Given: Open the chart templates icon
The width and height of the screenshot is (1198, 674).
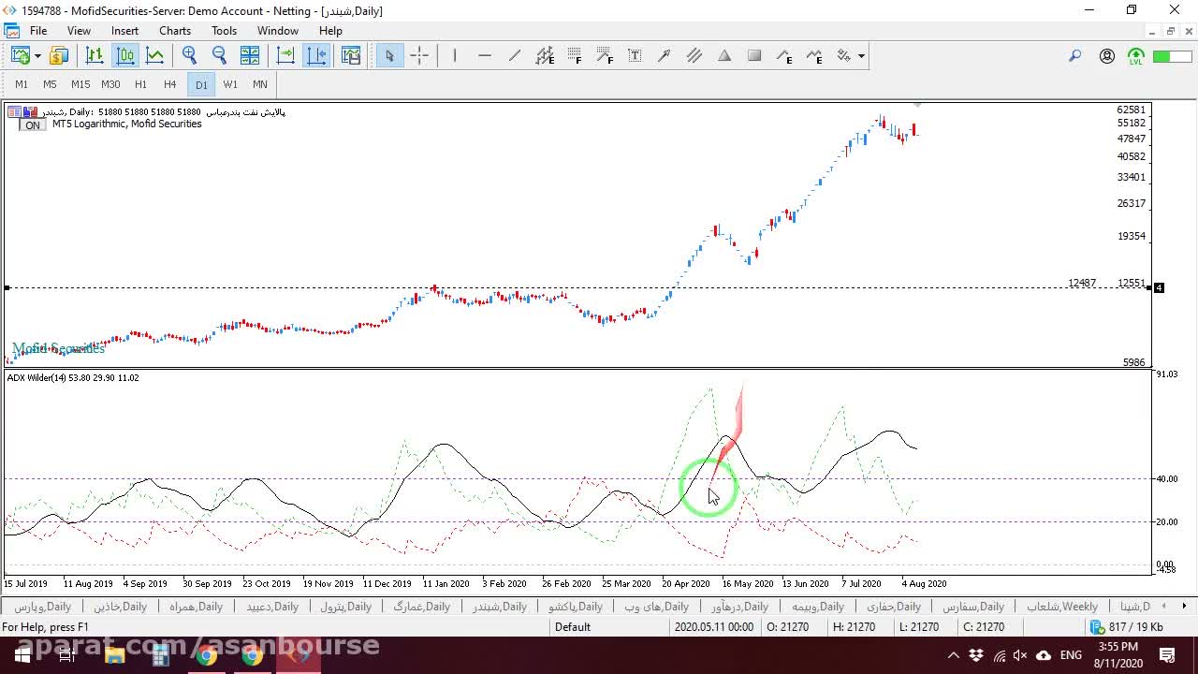Looking at the screenshot, I should (351, 56).
